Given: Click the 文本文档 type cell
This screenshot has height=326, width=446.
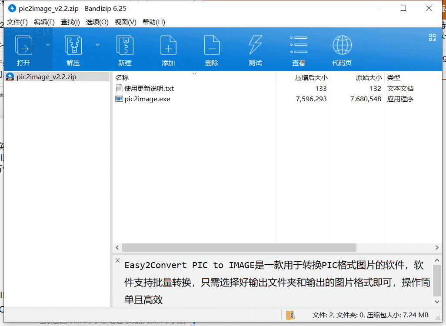Looking at the screenshot, I should 400,89.
